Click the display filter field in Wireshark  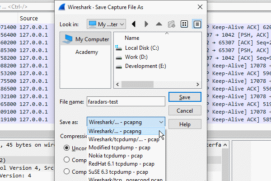tap(27, 7)
